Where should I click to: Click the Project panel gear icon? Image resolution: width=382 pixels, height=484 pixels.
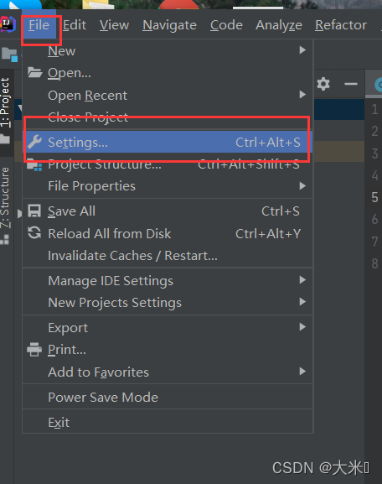323,84
